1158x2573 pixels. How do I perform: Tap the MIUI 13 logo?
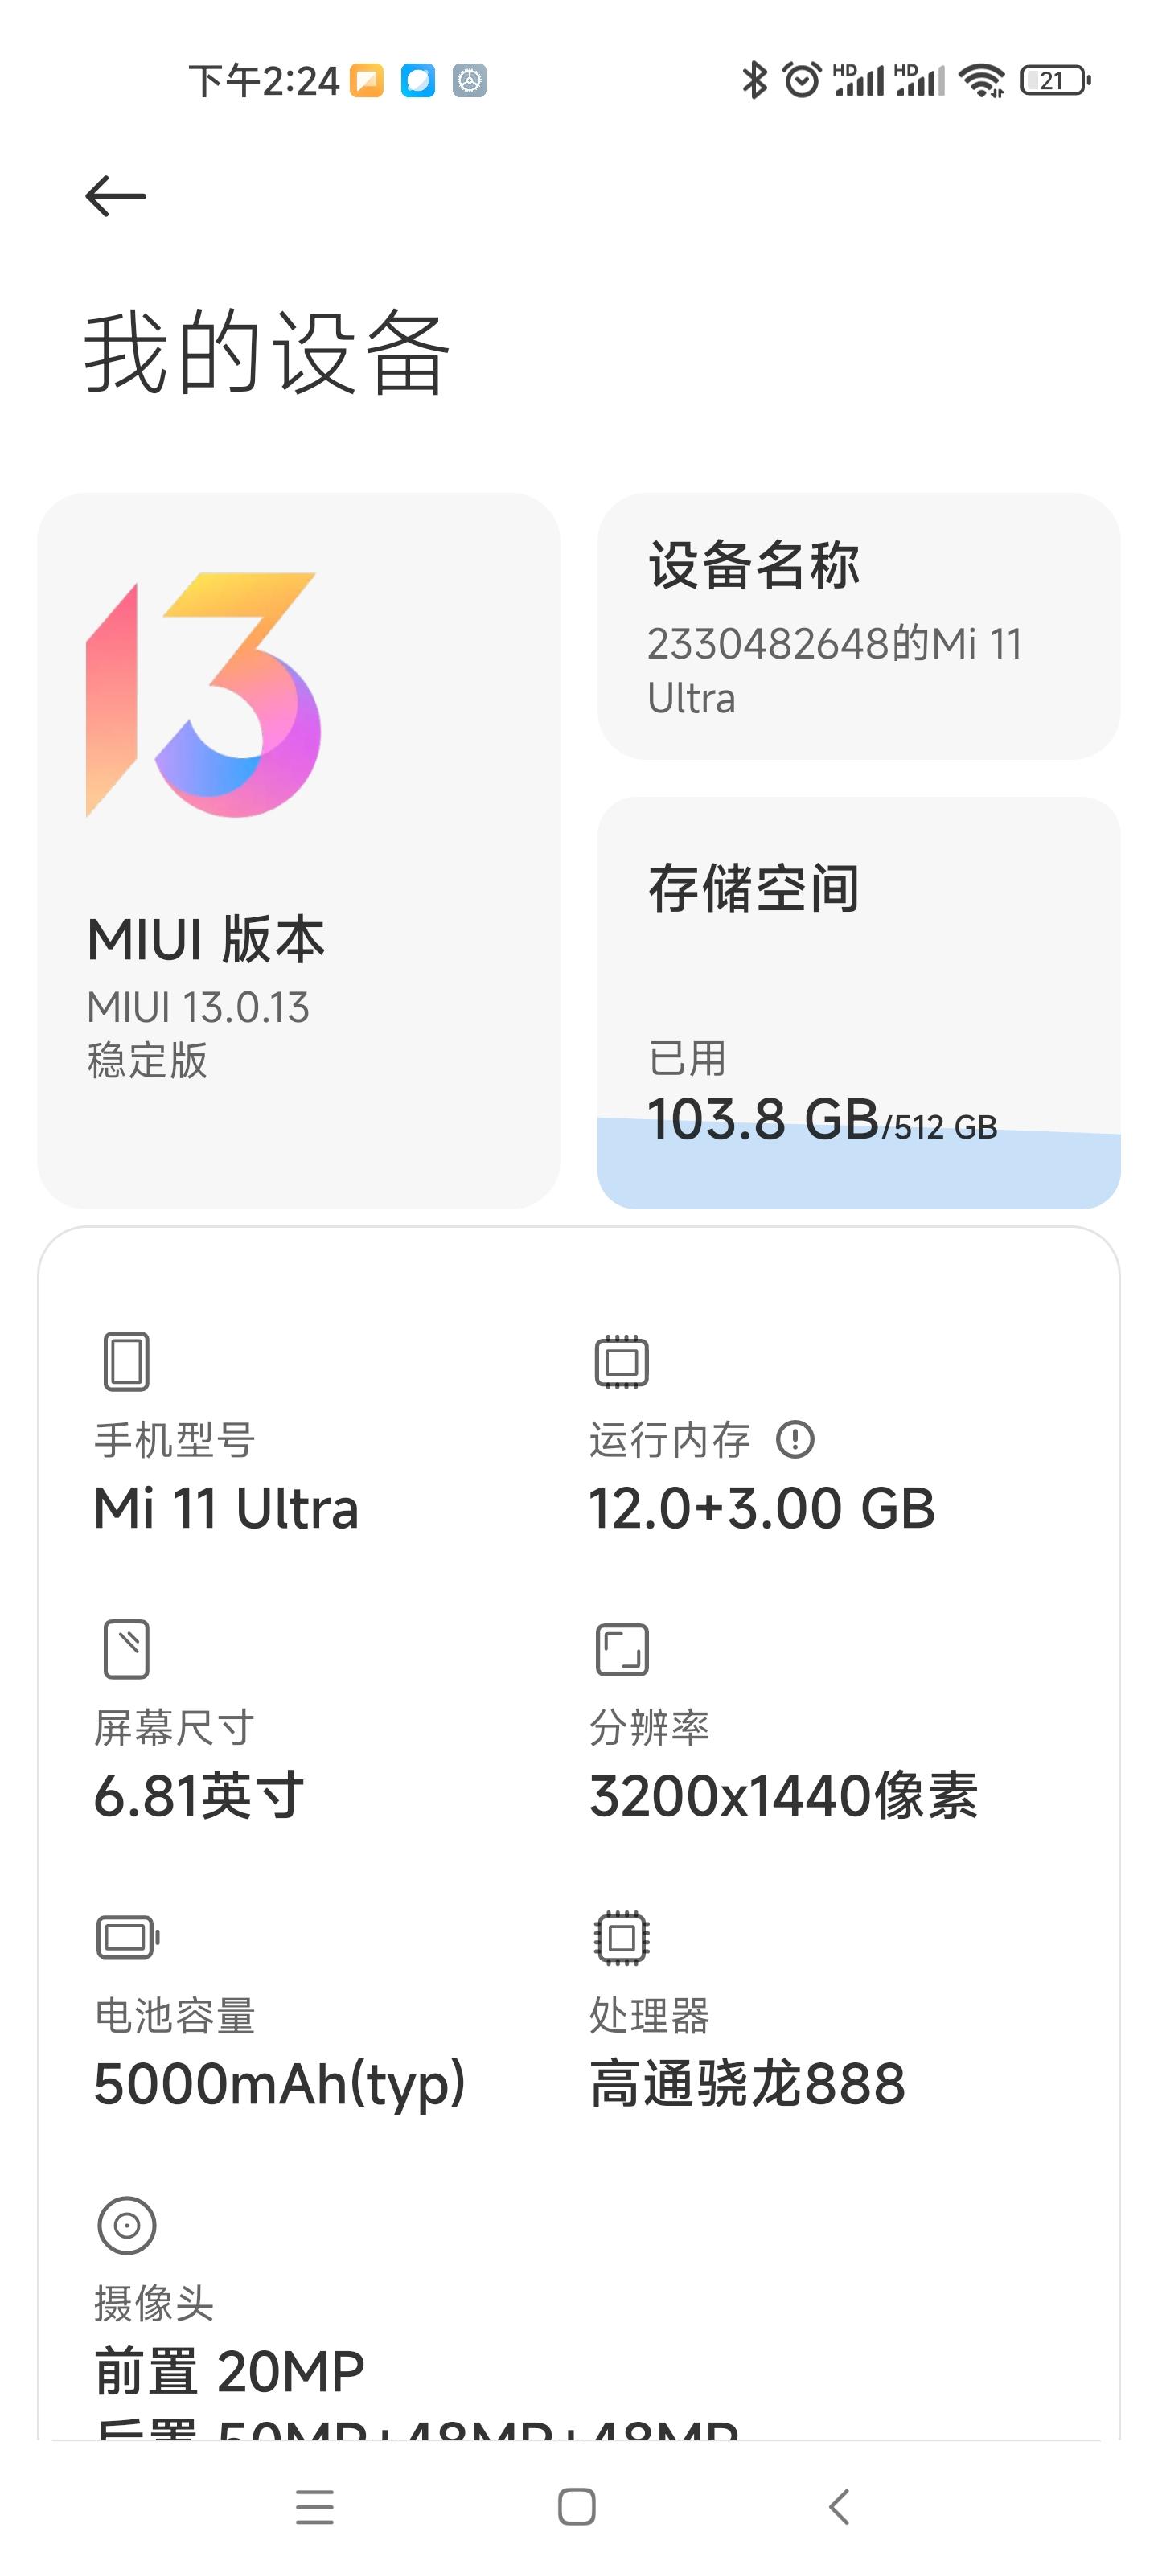(203, 696)
